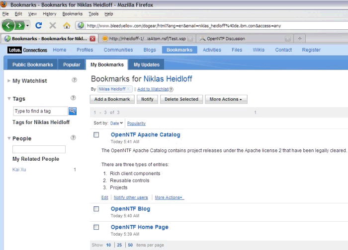The height and width of the screenshot is (250, 348).
Task: Open the History menu
Action: pos(50,14)
